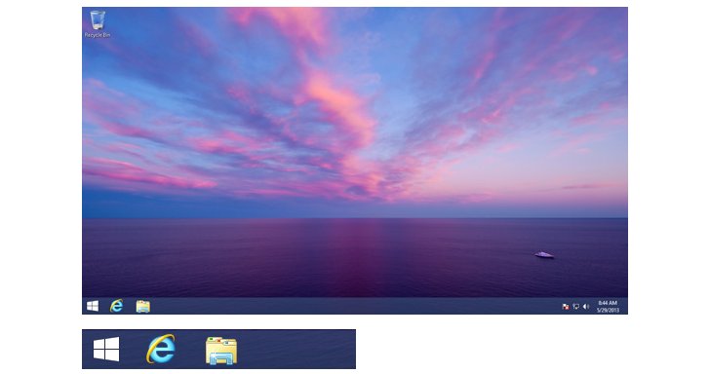The image size is (710, 374).
Task: Click the white yacht on the wallpaper
Action: coord(544,255)
